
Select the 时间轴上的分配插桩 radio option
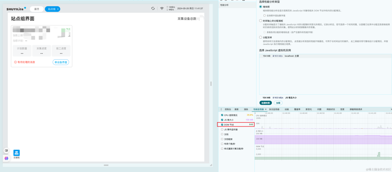click(261, 21)
